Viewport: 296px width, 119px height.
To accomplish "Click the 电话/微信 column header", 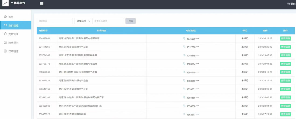I will click(x=191, y=31).
